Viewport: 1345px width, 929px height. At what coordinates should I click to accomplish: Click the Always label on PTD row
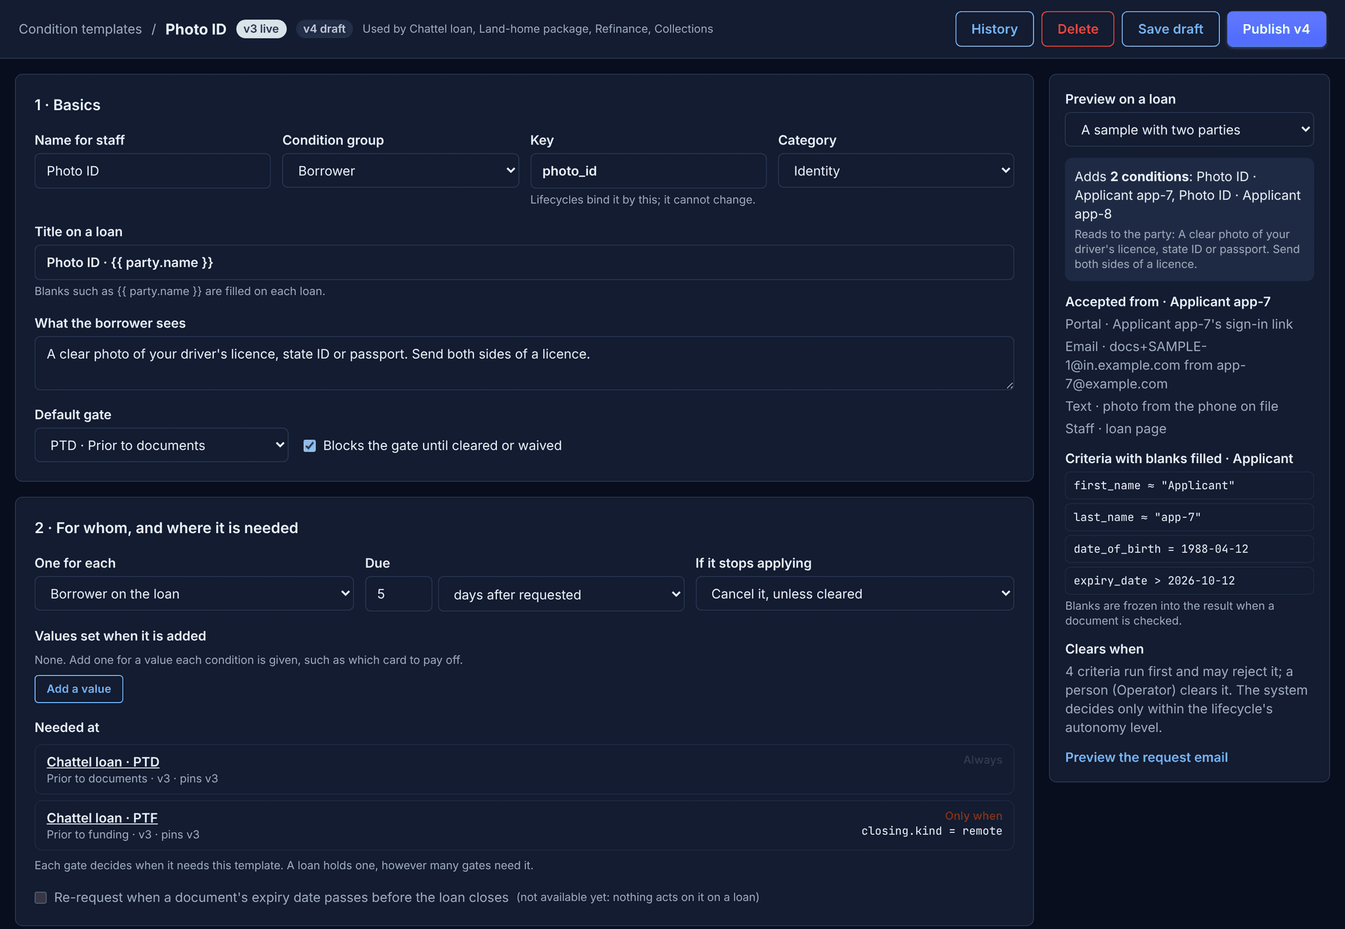(983, 760)
